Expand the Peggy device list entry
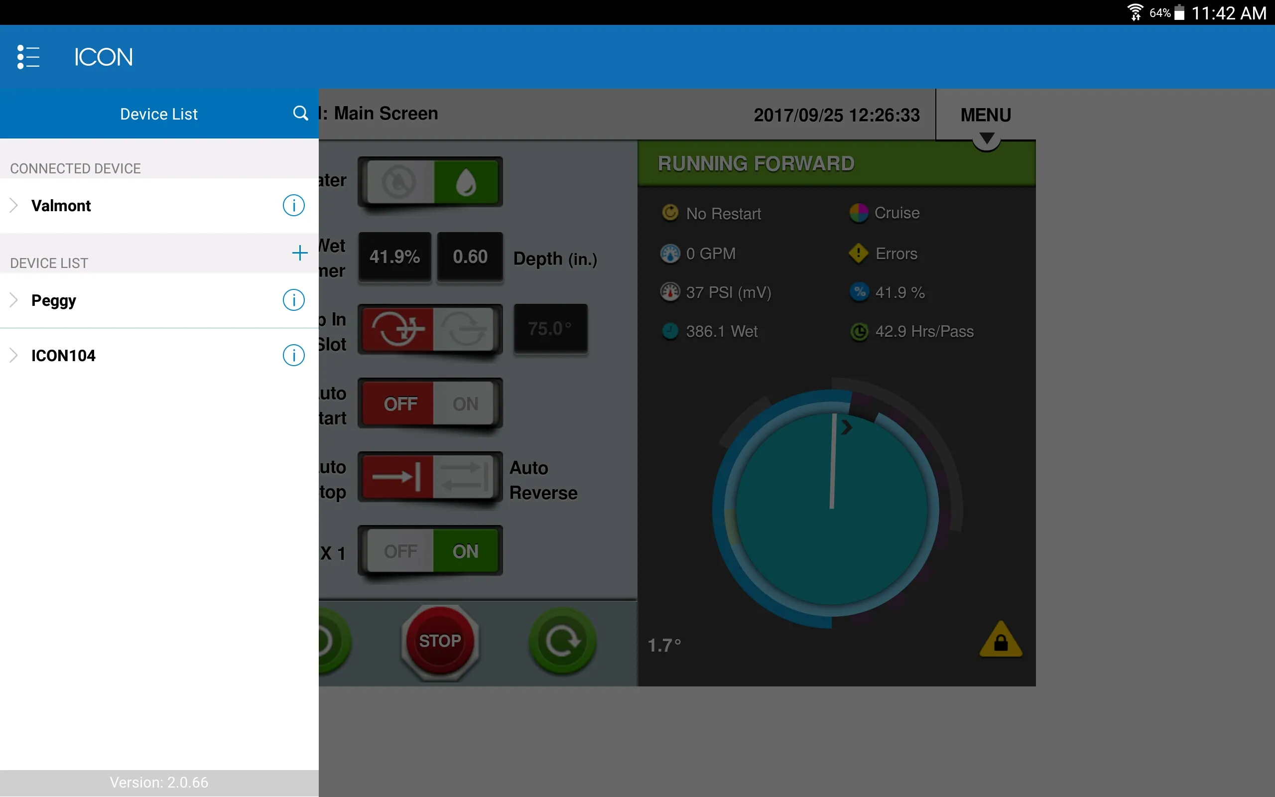 [14, 299]
